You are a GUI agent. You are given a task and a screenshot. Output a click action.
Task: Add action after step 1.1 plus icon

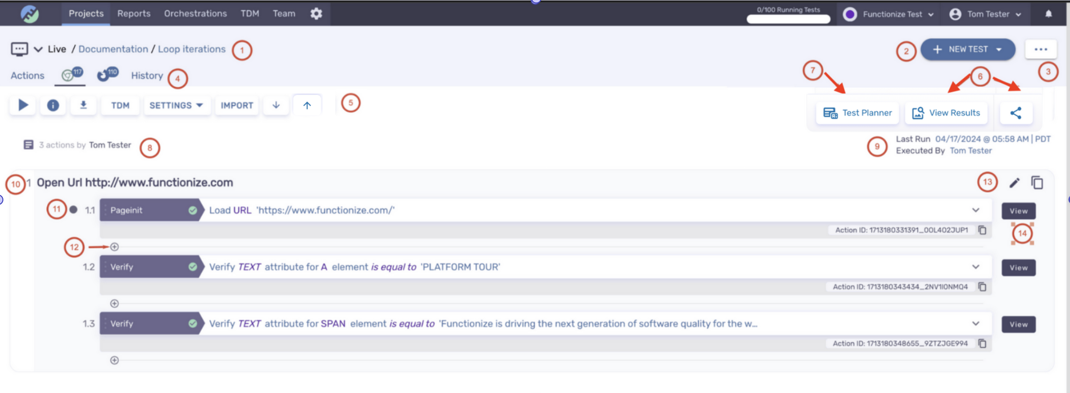pos(115,247)
